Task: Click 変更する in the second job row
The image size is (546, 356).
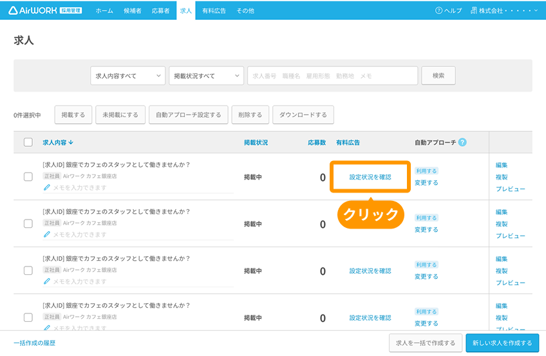Action: (426, 230)
